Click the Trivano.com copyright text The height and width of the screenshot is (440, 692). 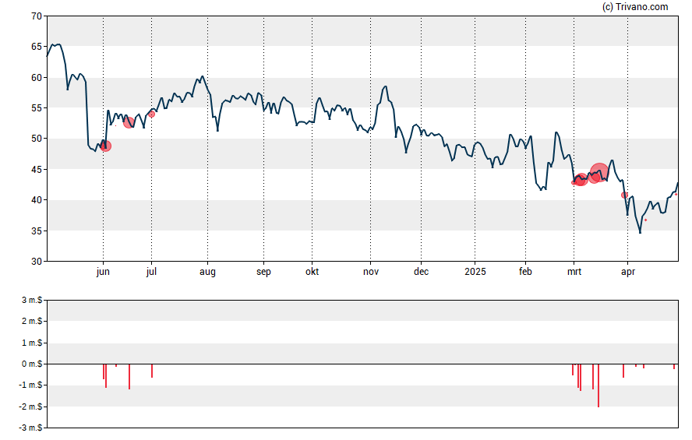click(x=635, y=6)
